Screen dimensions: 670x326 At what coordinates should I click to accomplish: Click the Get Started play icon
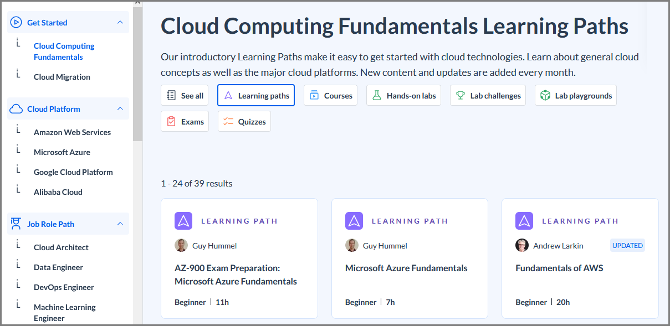(17, 23)
